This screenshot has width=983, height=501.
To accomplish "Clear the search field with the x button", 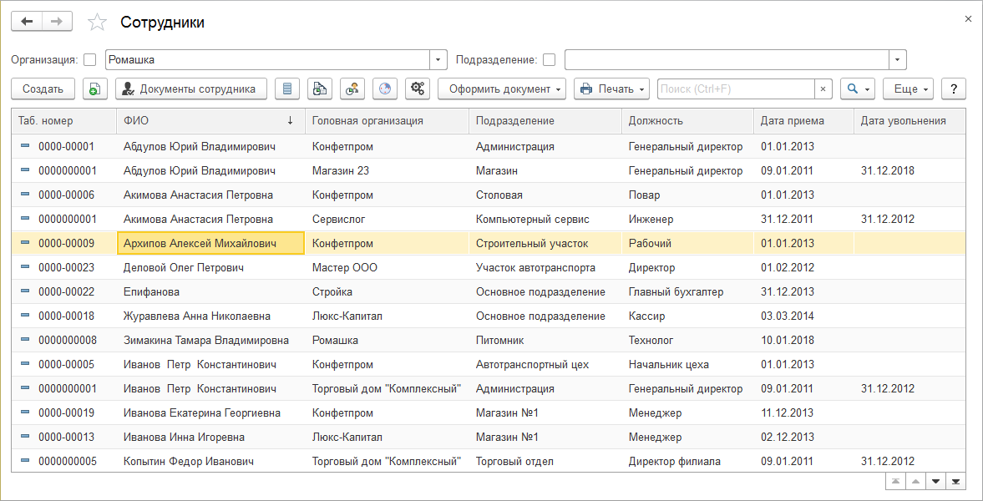I will 823,89.
